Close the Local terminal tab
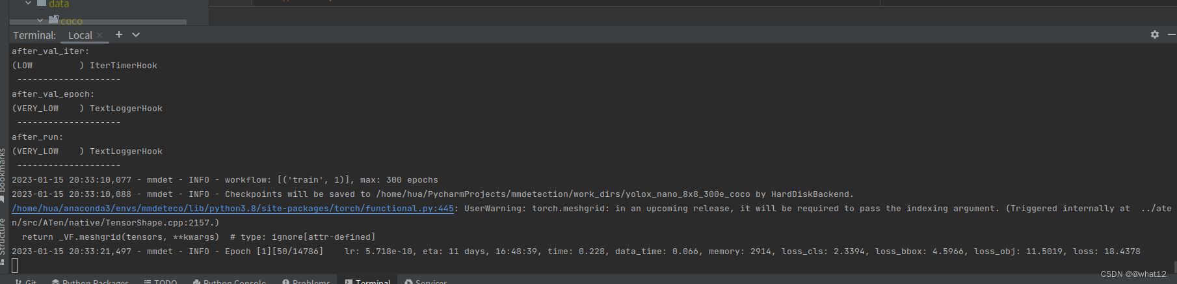The width and height of the screenshot is (1177, 284). tap(99, 35)
